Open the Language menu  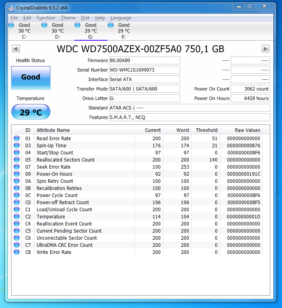point(121,18)
